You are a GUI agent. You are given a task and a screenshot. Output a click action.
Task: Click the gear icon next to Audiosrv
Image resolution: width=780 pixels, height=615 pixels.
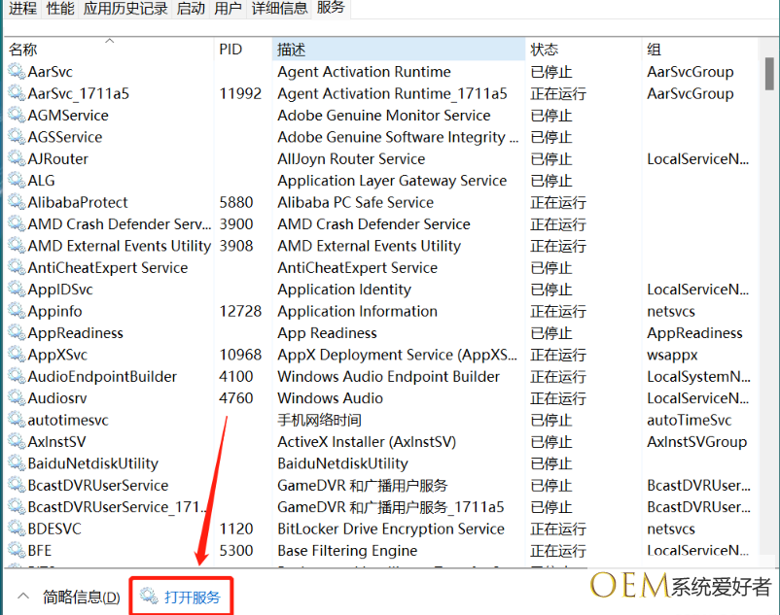[17, 398]
